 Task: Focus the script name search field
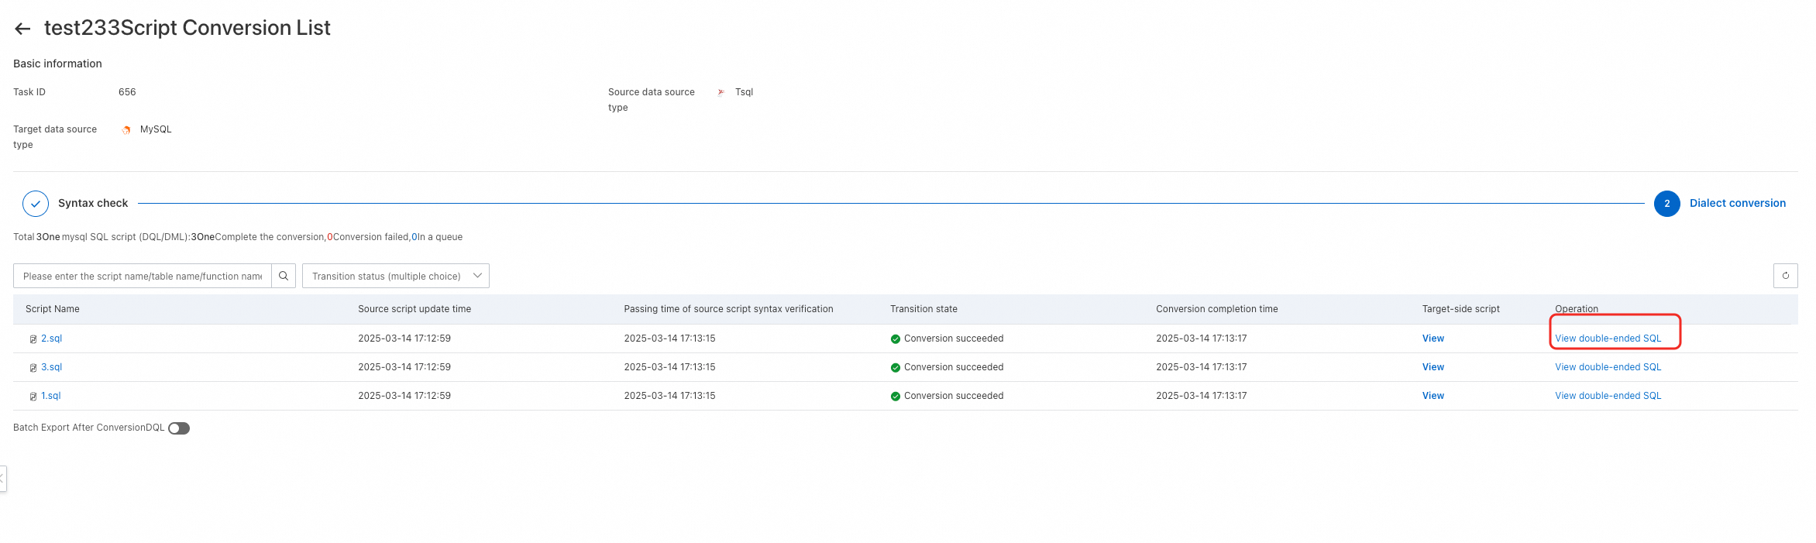tap(143, 276)
